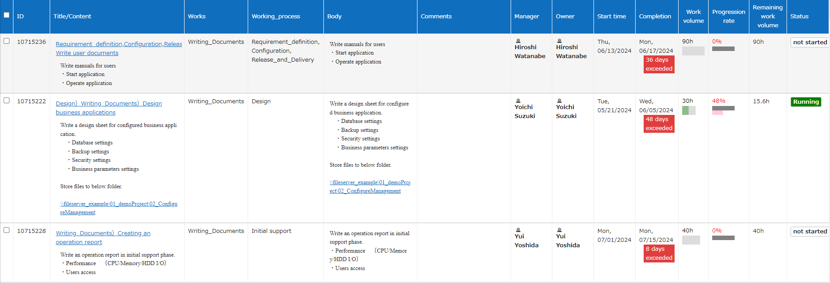The image size is (830, 283).
Task: Sort by the Title/Content column header
Action: pos(117,17)
